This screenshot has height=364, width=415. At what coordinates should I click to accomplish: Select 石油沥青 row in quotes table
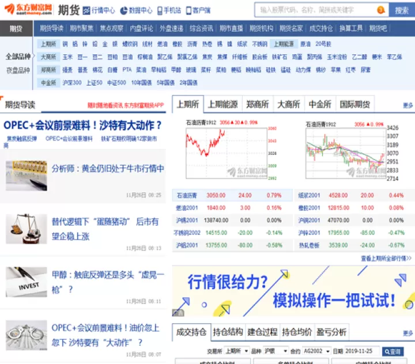click(x=232, y=195)
